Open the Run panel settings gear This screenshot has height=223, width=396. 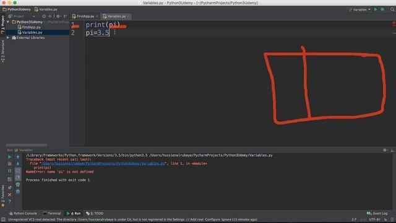click(385, 150)
